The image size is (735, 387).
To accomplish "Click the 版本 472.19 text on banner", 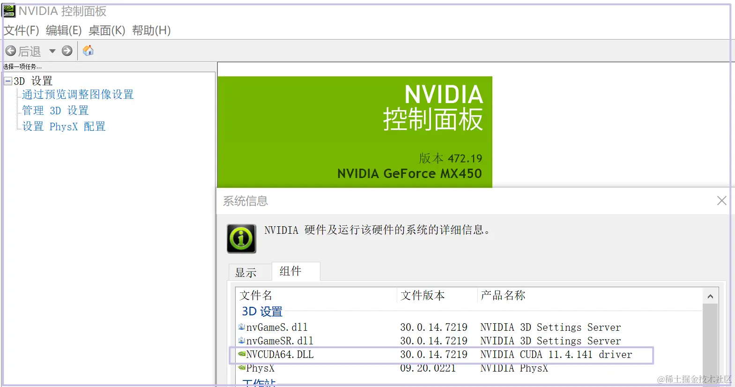I will click(451, 158).
